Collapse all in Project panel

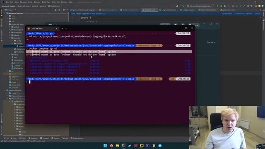(x=59, y=10)
